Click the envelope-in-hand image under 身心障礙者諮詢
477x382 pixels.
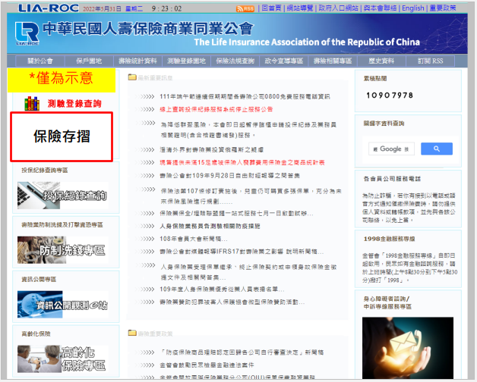408,348
